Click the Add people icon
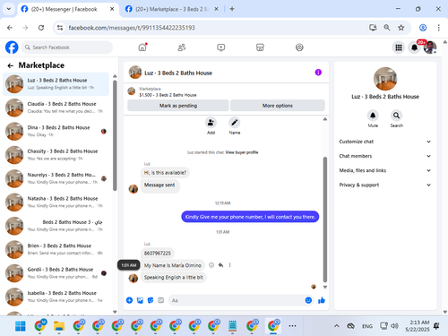448x336 pixels. pos(211,122)
